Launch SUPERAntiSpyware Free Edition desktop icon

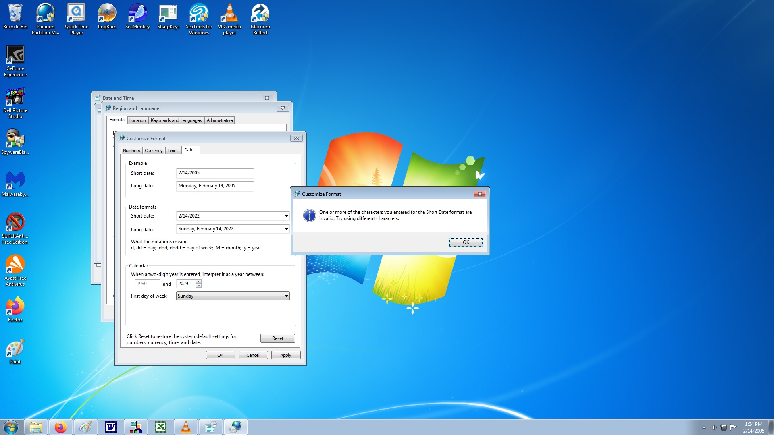pos(15,229)
